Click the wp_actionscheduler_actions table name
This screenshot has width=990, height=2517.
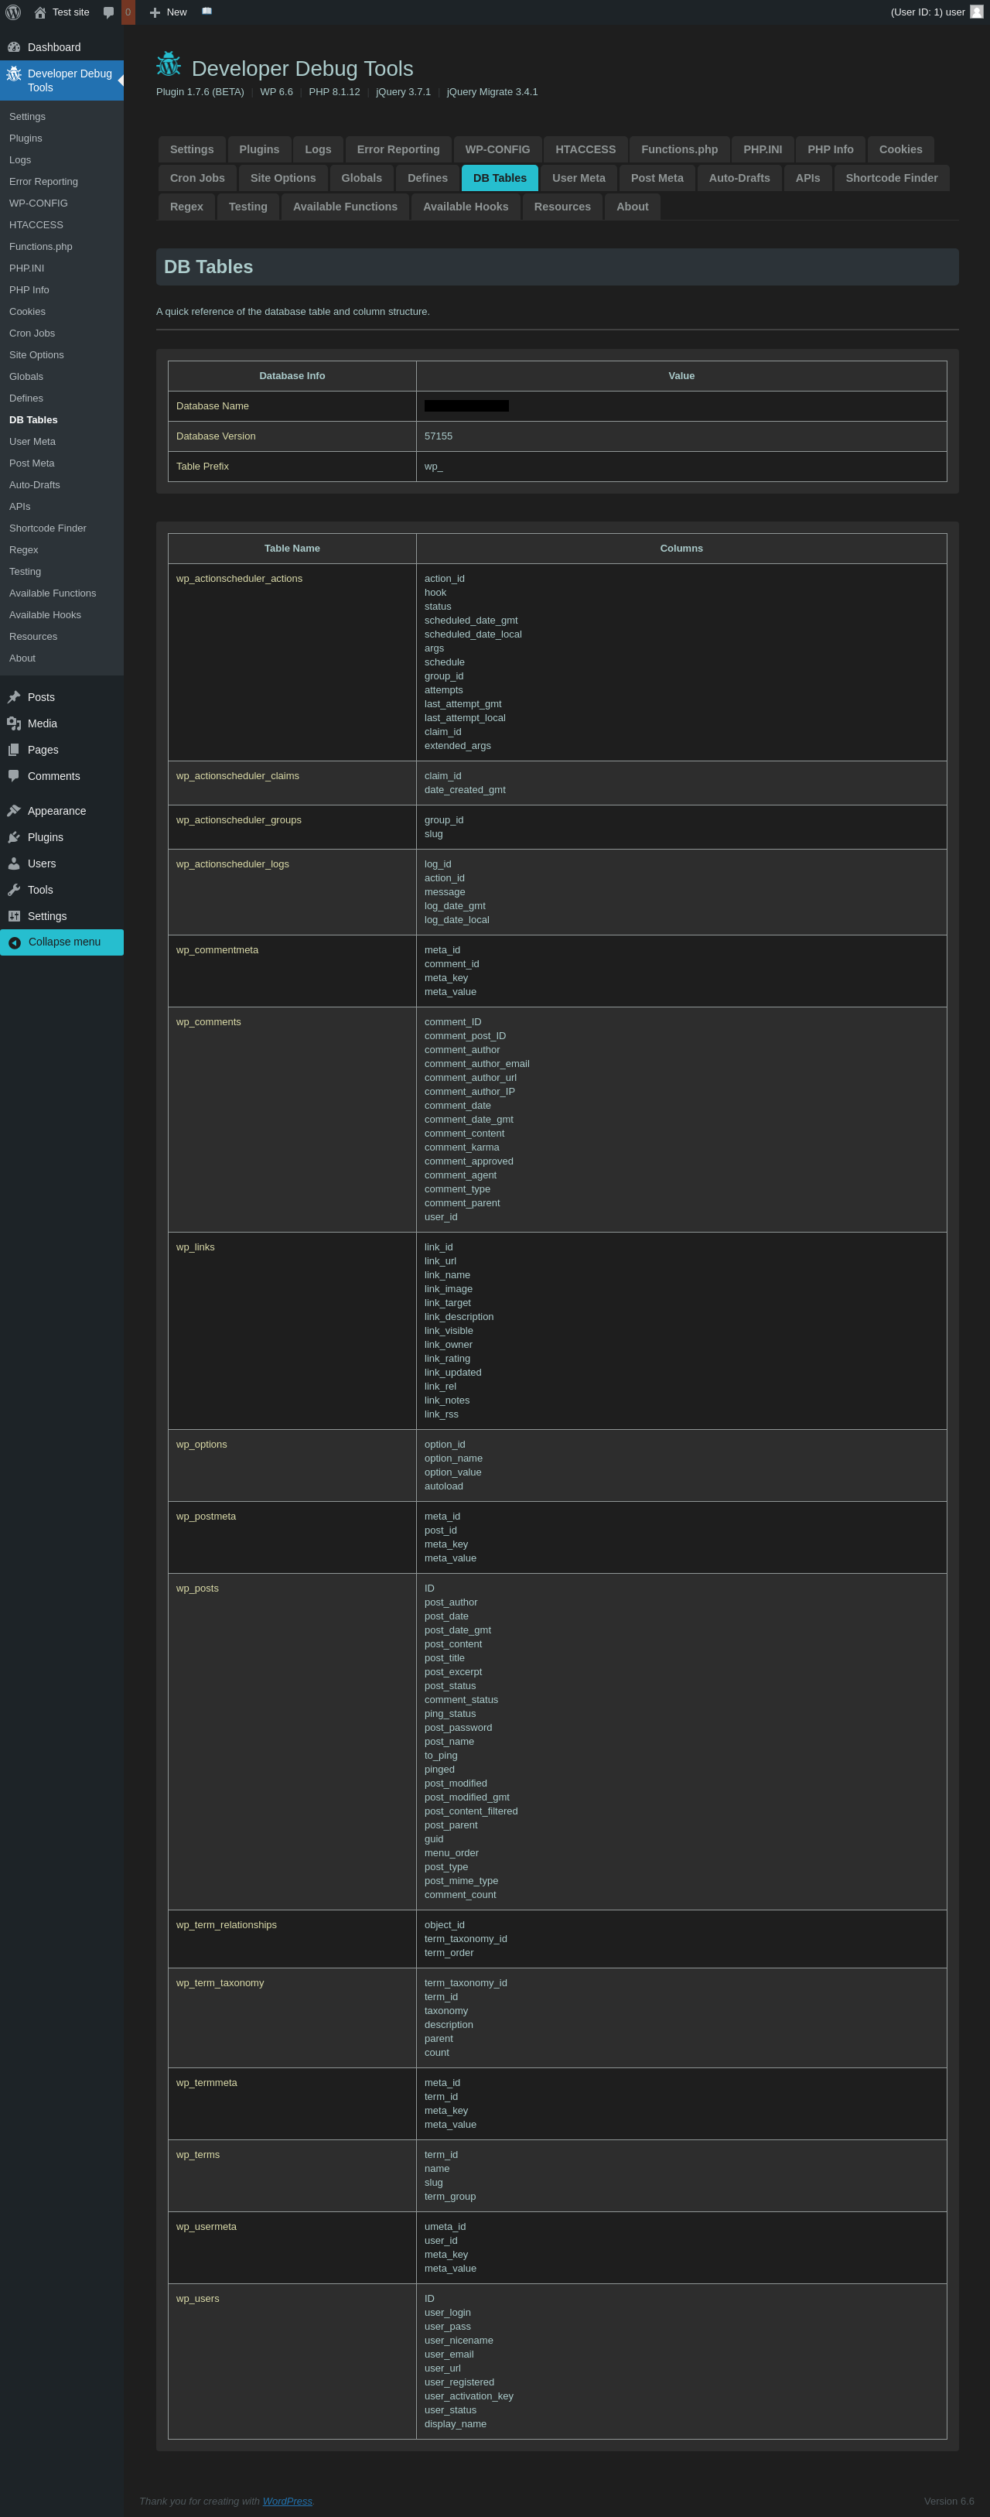click(239, 579)
